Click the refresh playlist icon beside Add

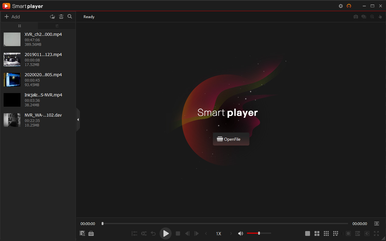(52, 17)
